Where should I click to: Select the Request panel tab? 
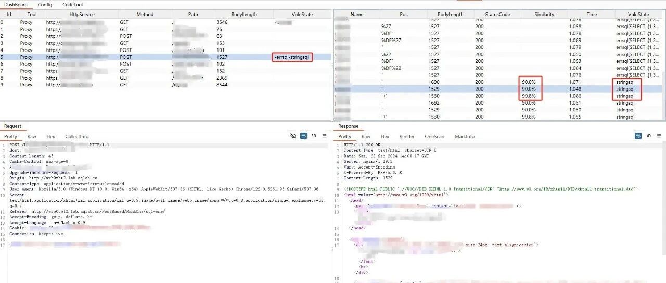click(x=12, y=126)
